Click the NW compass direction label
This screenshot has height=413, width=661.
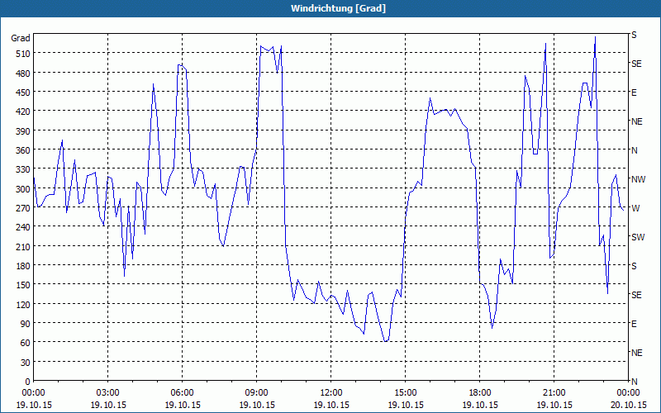click(638, 179)
